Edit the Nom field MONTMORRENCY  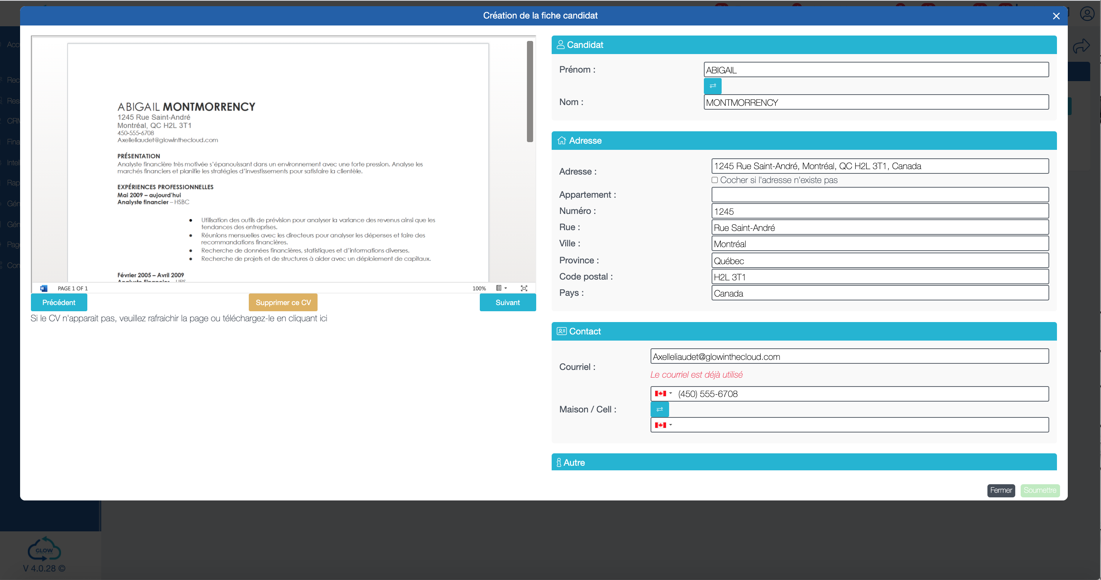pos(876,102)
